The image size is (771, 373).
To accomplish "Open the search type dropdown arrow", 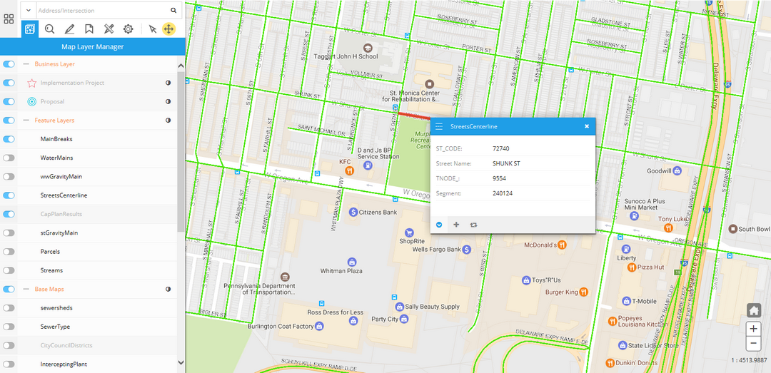I will (28, 11).
